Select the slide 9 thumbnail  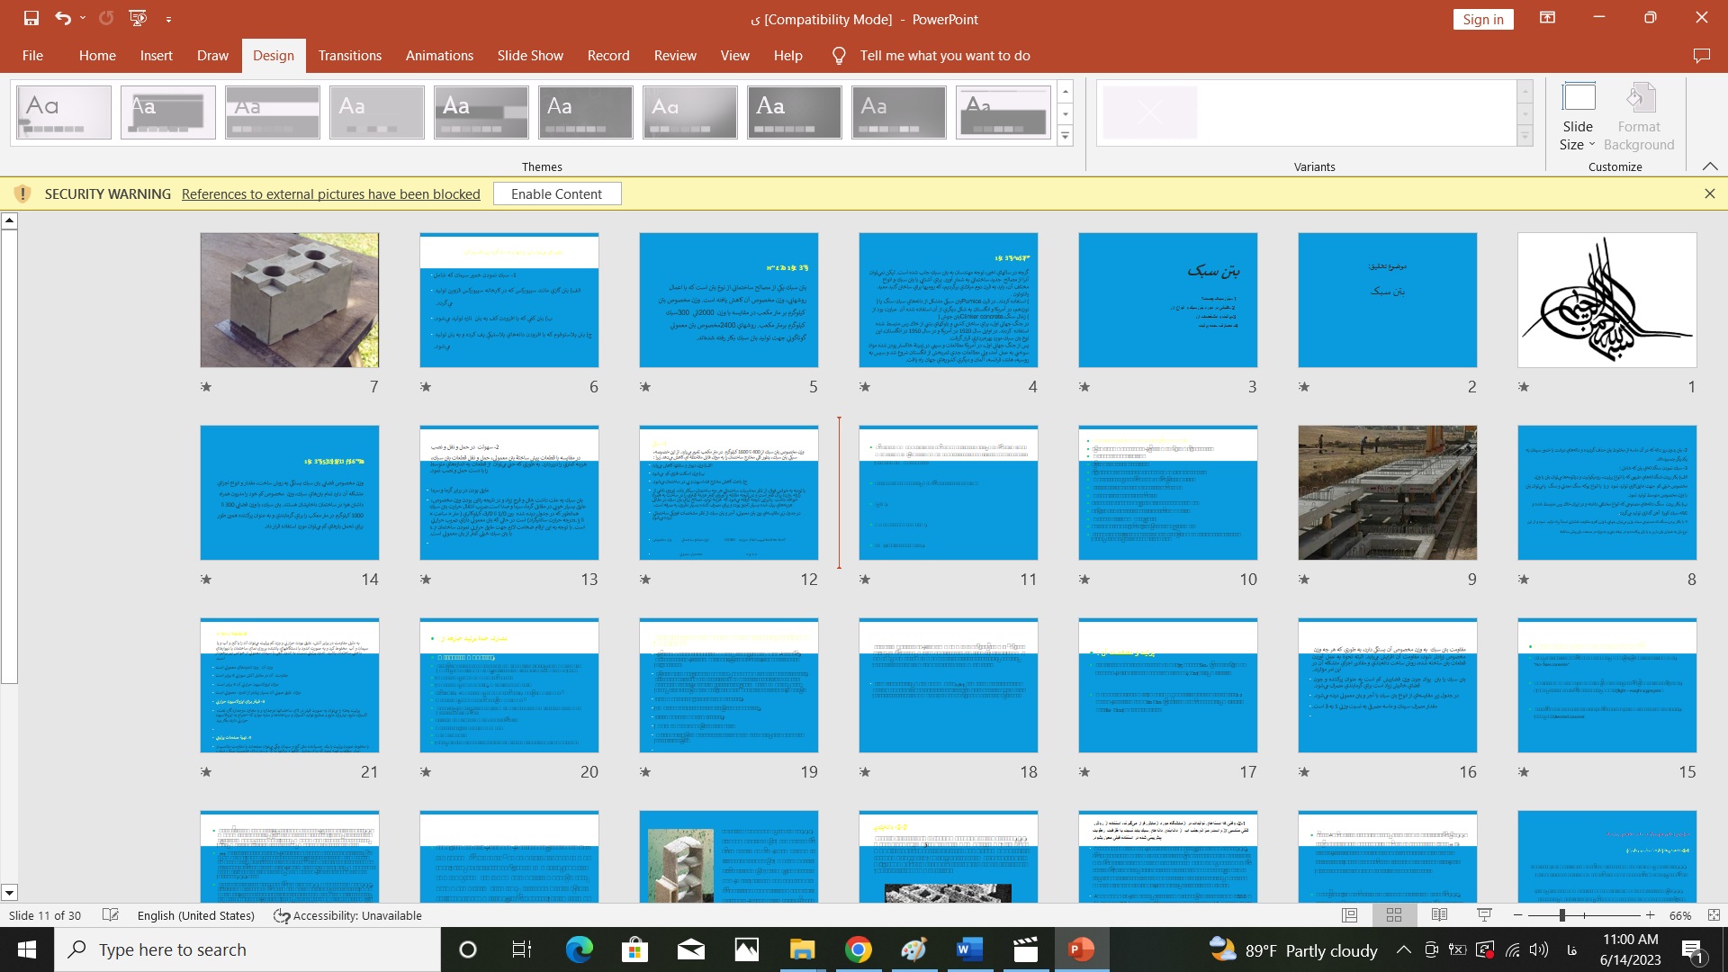pos(1387,492)
